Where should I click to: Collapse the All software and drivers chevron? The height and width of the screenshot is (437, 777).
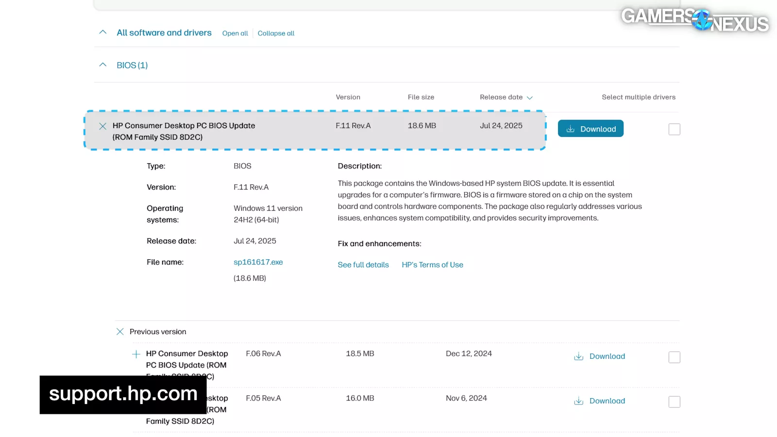pyautogui.click(x=102, y=33)
